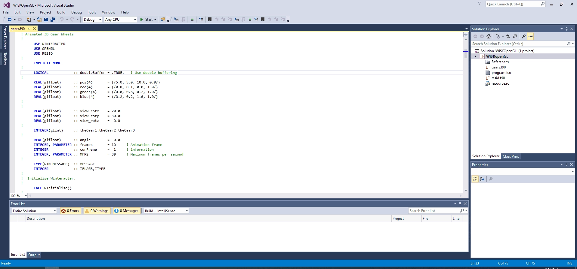This screenshot has width=577, height=269.
Task: Sort the Error List by Description column
Action: click(x=208, y=219)
